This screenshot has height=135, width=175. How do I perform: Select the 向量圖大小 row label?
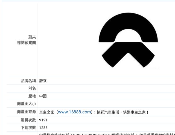[27, 104]
